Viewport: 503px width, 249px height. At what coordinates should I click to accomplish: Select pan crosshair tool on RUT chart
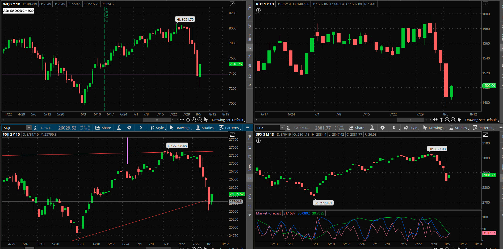[441, 120]
